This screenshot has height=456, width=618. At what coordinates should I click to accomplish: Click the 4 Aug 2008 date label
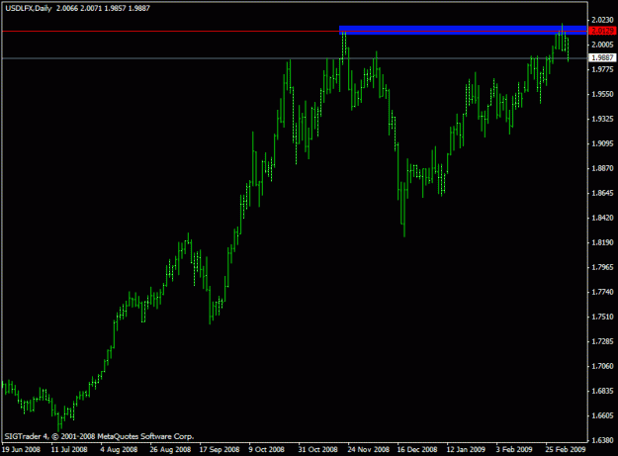119,449
